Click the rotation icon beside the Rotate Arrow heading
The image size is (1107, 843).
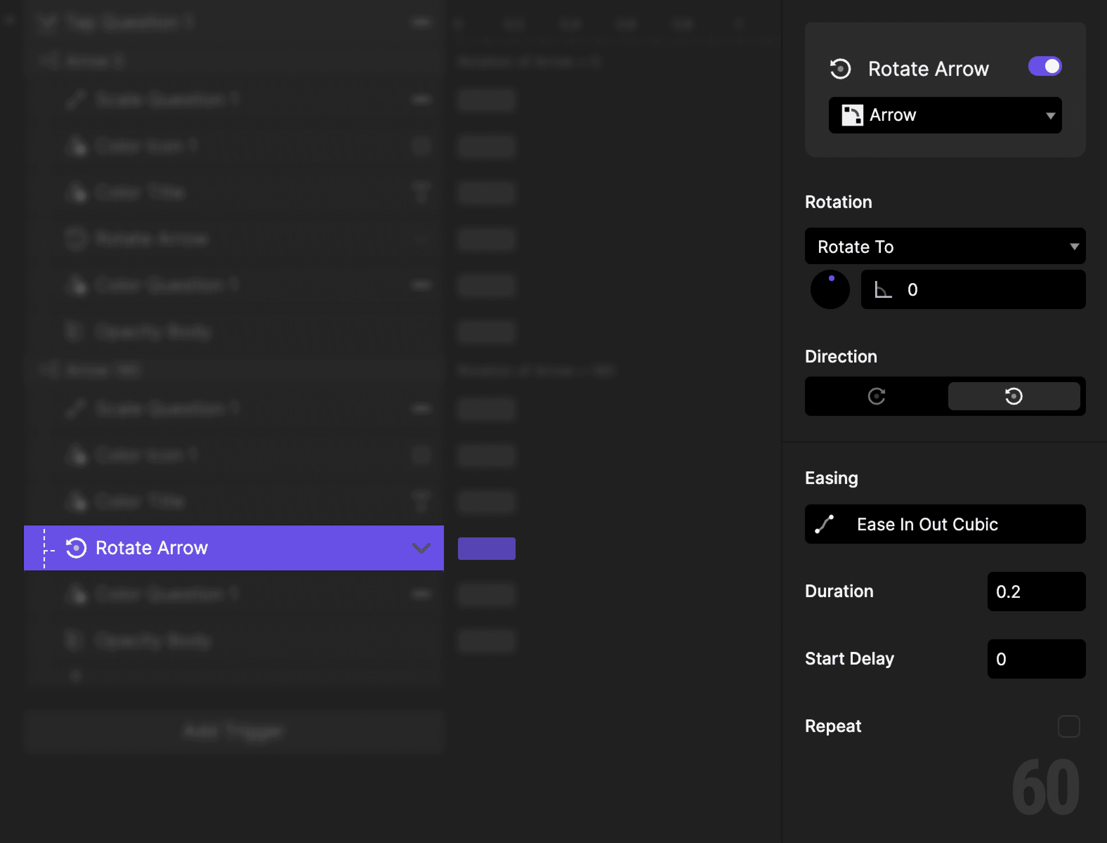[841, 68]
